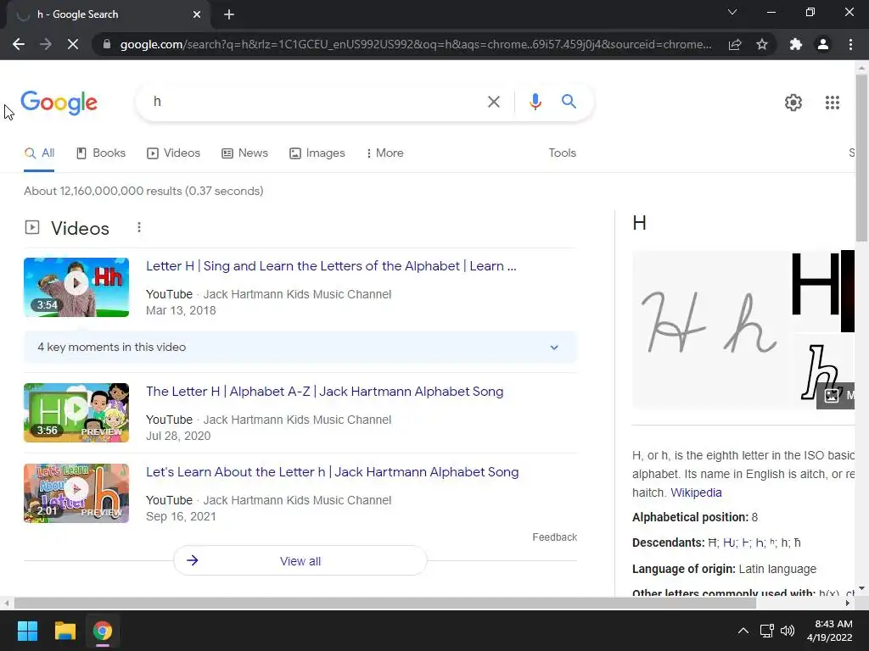Click the Descendants label
This screenshot has height=651, width=869.
click(669, 543)
